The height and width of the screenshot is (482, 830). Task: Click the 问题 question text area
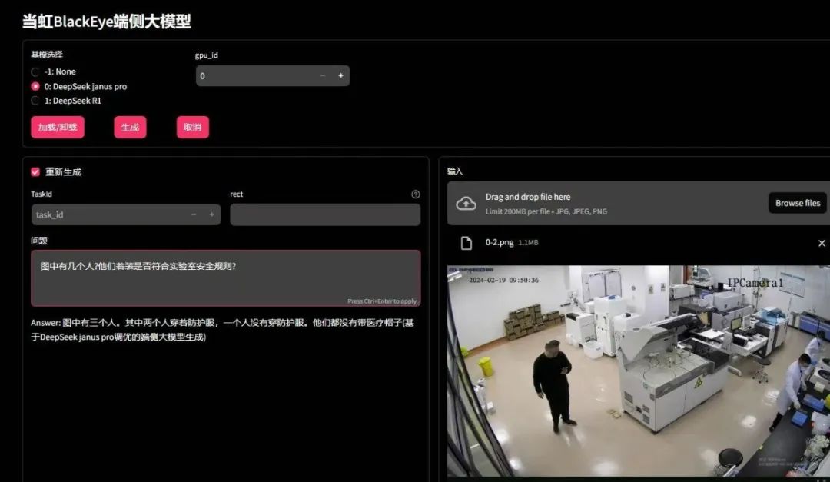pyautogui.click(x=223, y=277)
